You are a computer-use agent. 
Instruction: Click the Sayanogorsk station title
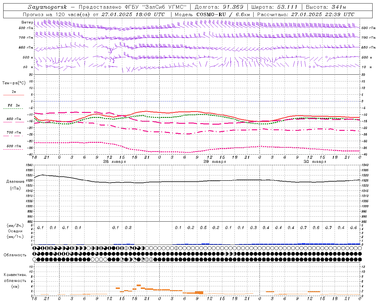[47, 7]
